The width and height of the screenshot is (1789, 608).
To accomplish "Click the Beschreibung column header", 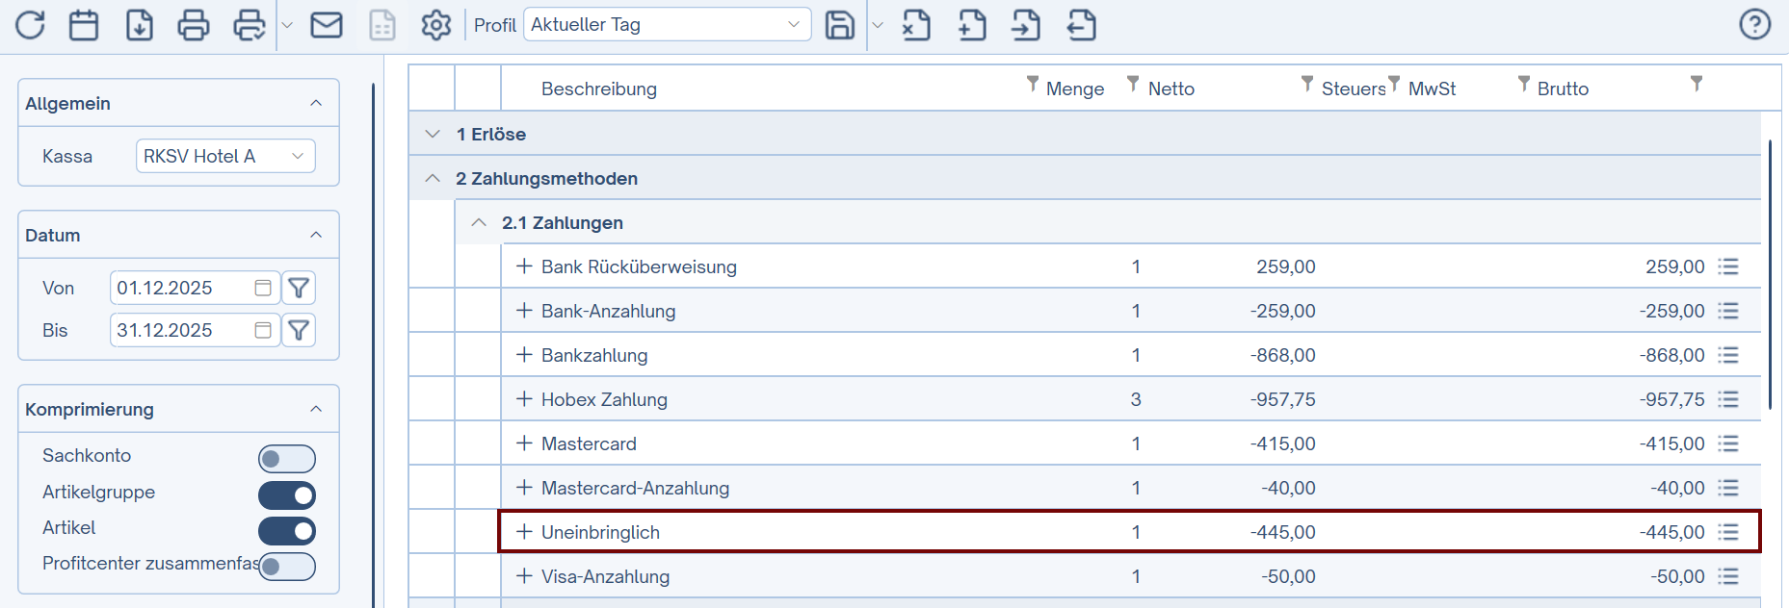I will click(598, 89).
